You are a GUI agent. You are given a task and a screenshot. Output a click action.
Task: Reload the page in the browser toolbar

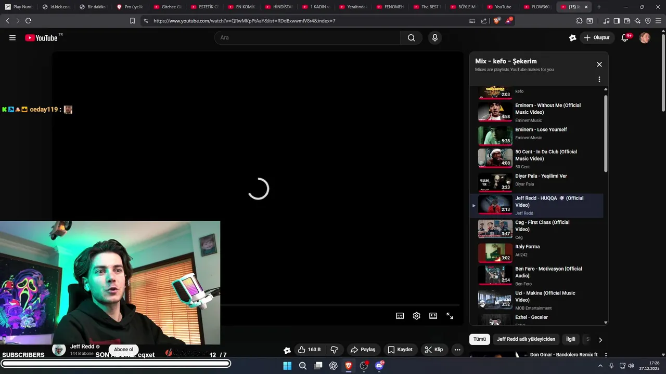coord(28,21)
